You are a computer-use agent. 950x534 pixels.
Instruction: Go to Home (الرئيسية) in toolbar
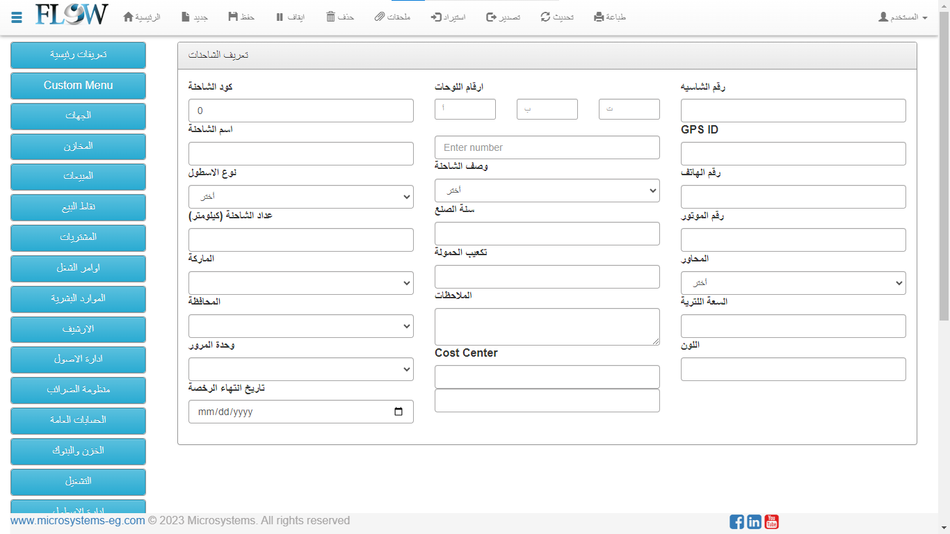click(129, 17)
